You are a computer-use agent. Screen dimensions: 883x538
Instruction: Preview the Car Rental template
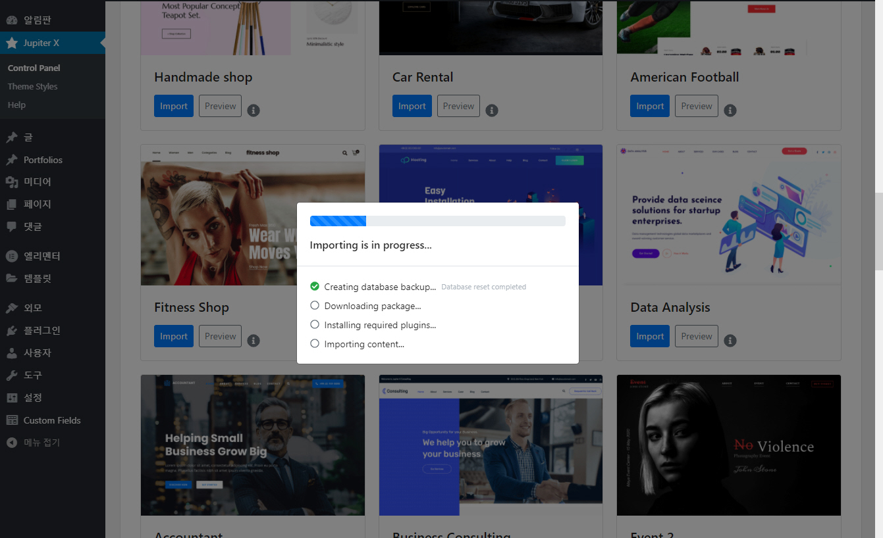point(458,106)
